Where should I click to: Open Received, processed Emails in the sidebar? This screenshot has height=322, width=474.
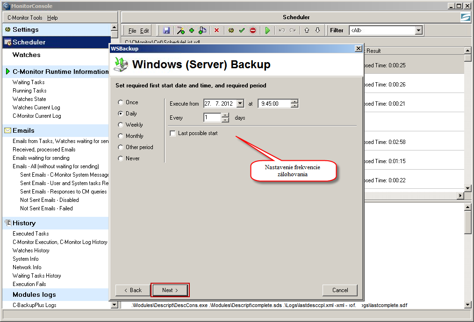(x=44, y=150)
